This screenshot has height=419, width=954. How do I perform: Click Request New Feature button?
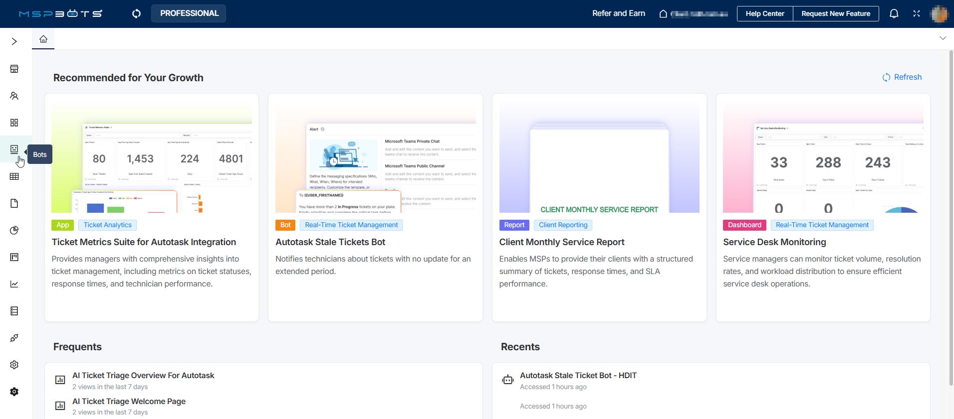click(835, 13)
